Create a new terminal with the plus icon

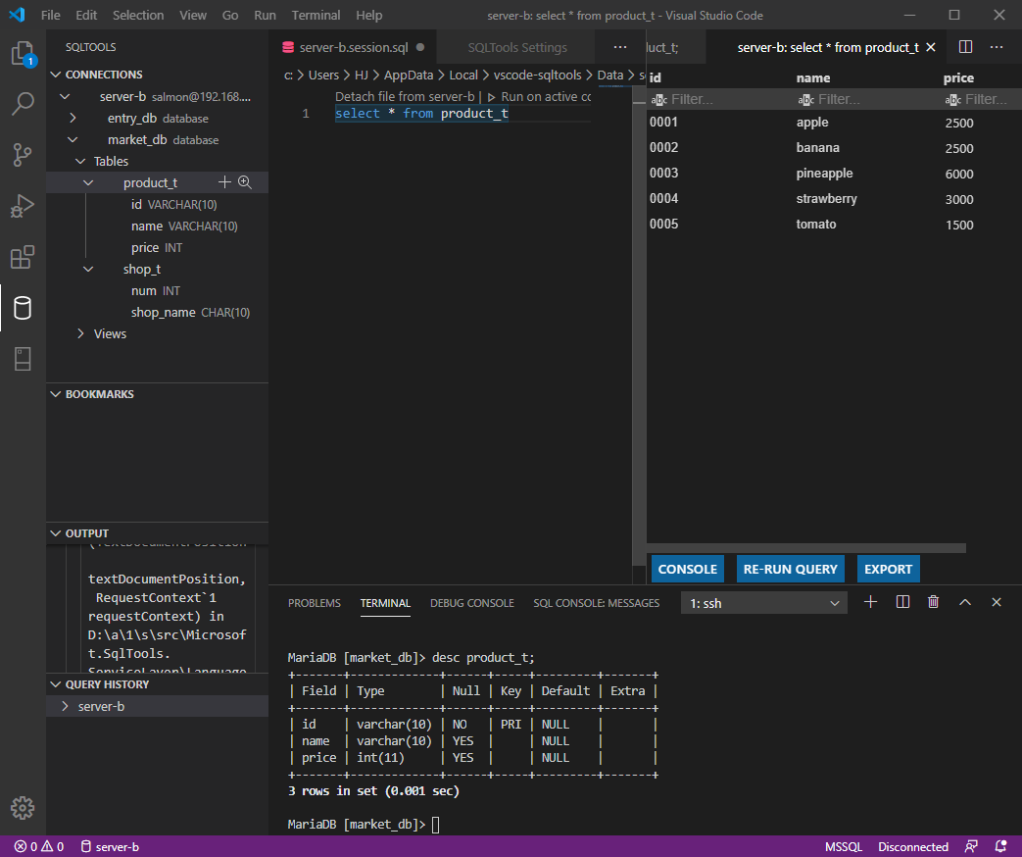click(870, 602)
